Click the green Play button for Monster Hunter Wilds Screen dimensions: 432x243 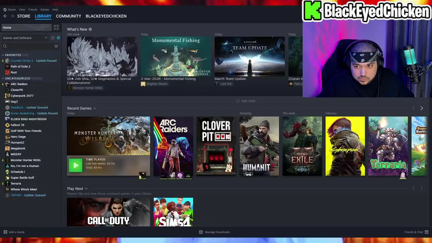point(76,165)
